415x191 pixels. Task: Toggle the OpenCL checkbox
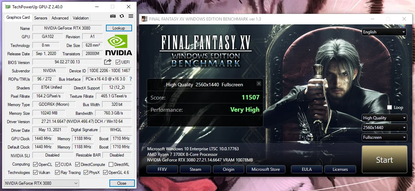click(x=35, y=164)
